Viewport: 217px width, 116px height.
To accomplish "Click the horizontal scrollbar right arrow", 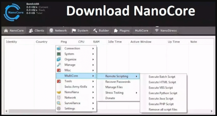I will (x=211, y=111).
